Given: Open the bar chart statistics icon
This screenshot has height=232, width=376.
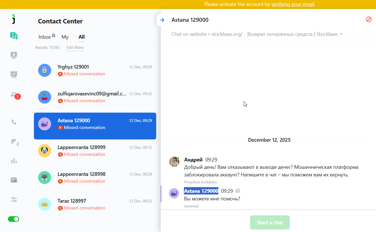Looking at the screenshot, I should pyautogui.click(x=14, y=161).
